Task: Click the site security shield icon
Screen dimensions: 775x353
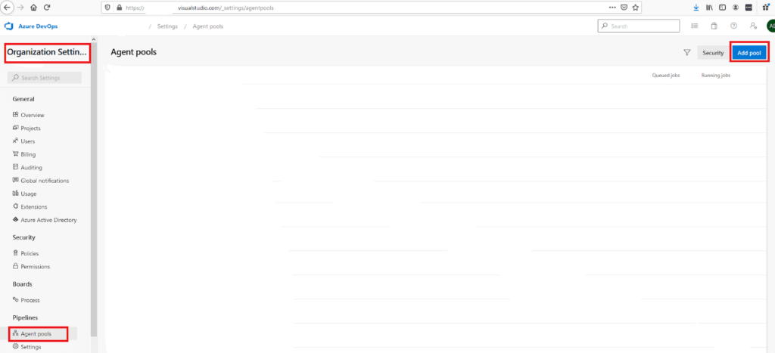Action: [x=107, y=8]
